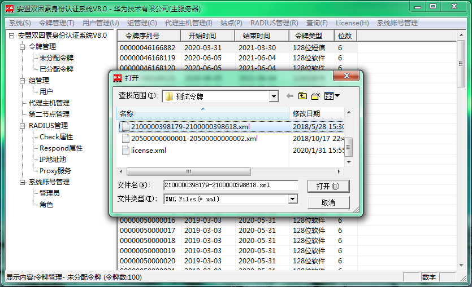Open the view menu dropdown arrow
Image resolution: width=472 pixels, height=287 pixels.
click(x=337, y=96)
